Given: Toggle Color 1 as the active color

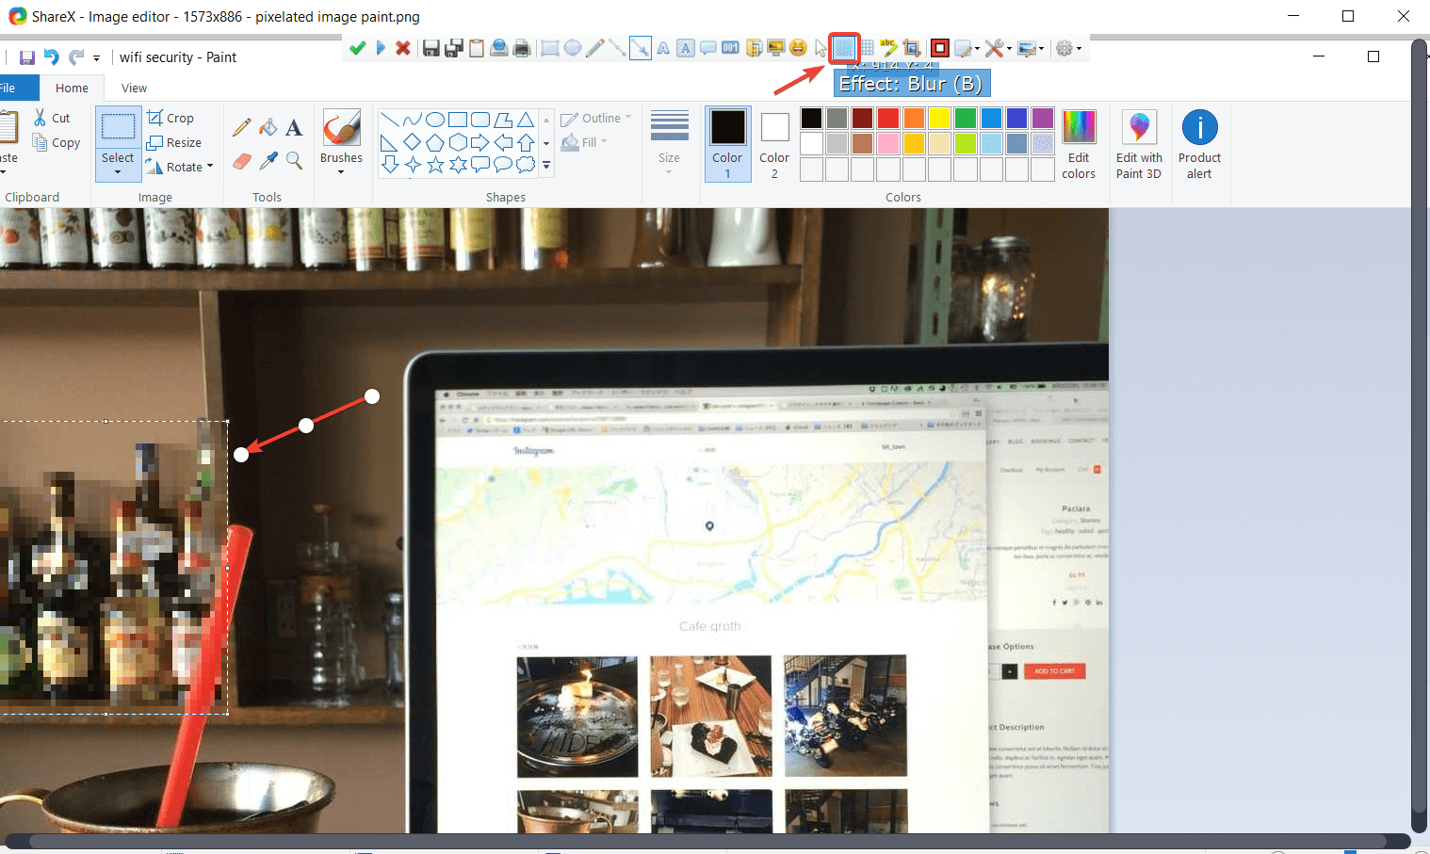Looking at the screenshot, I should click(x=727, y=143).
